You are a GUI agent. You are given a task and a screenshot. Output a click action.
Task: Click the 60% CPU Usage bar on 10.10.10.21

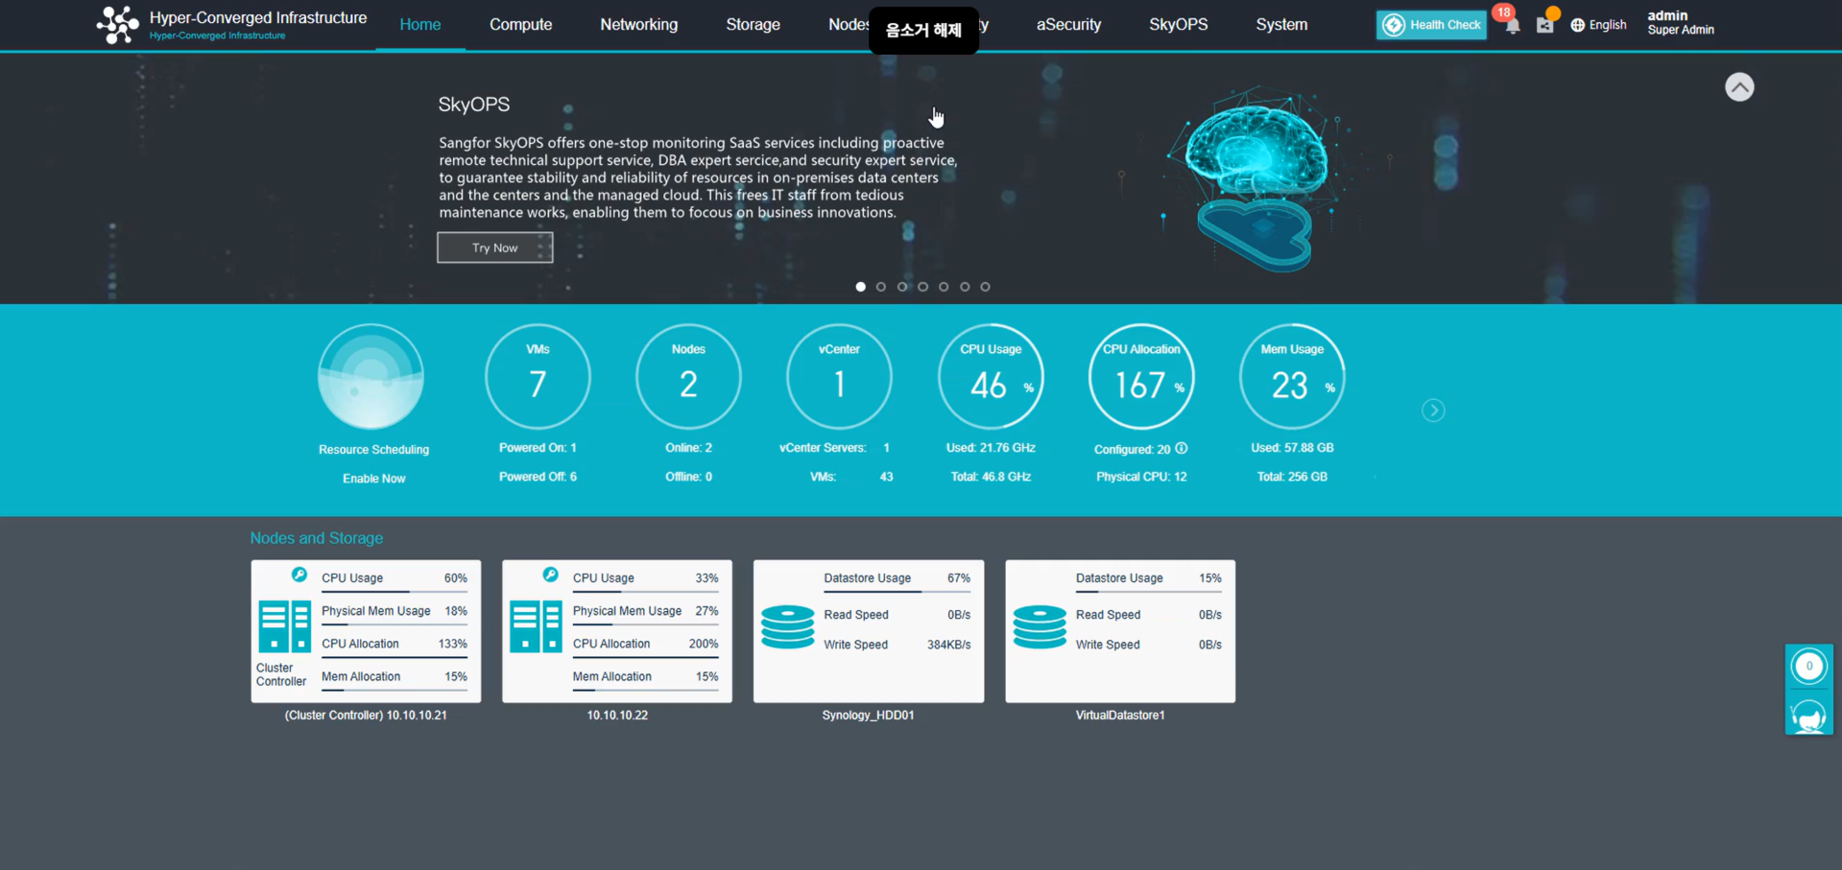pyautogui.click(x=395, y=592)
